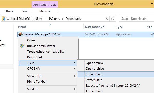Select the Share with menu entry
Screen dimensions: 154x93
click(x=48, y=76)
